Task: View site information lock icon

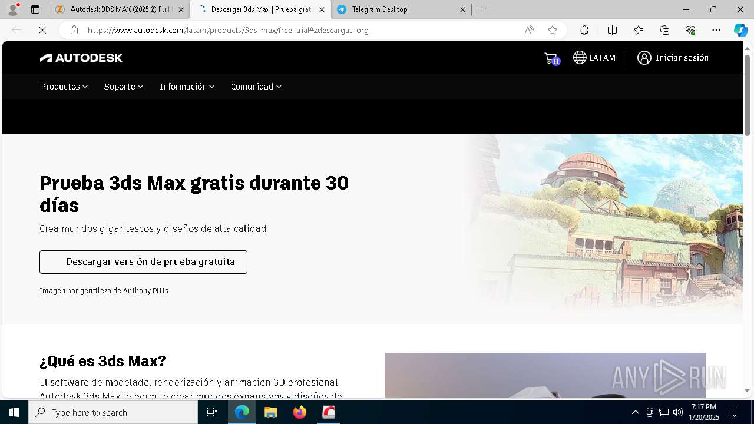Action: point(74,30)
